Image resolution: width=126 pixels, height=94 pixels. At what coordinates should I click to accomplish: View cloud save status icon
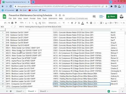click(64, 15)
